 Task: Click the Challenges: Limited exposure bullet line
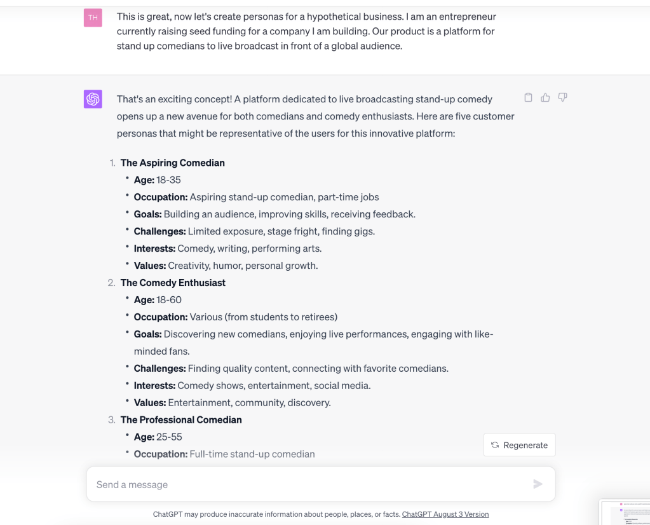tap(254, 231)
